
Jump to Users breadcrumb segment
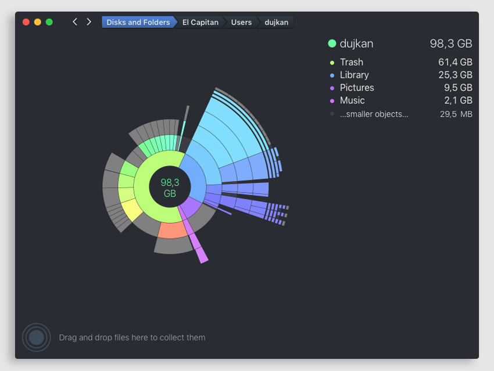[x=241, y=22]
